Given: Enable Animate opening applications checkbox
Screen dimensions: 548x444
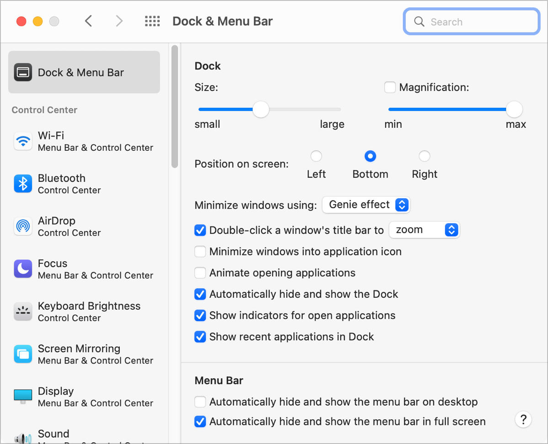Looking at the screenshot, I should point(200,273).
